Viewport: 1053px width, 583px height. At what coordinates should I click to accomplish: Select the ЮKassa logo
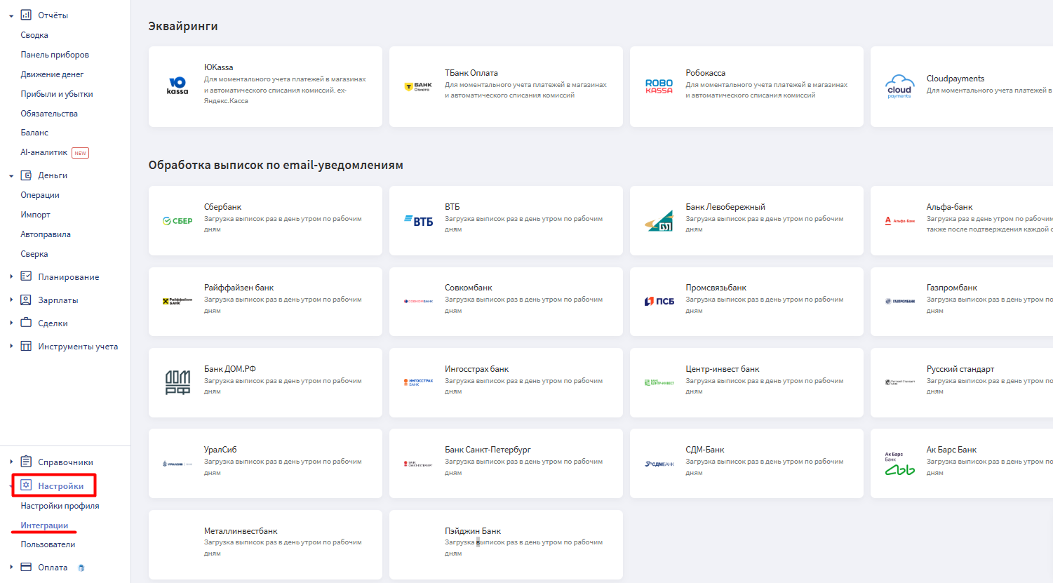click(x=177, y=86)
